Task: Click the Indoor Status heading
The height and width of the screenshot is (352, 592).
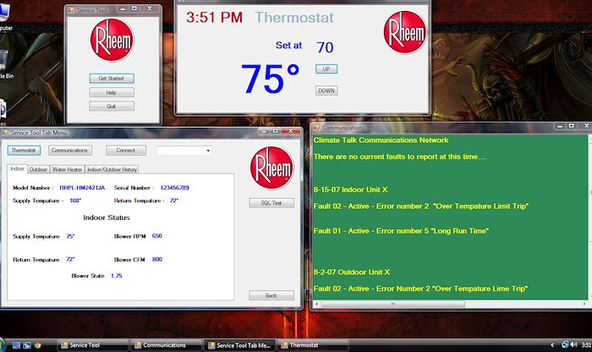Action: (107, 217)
